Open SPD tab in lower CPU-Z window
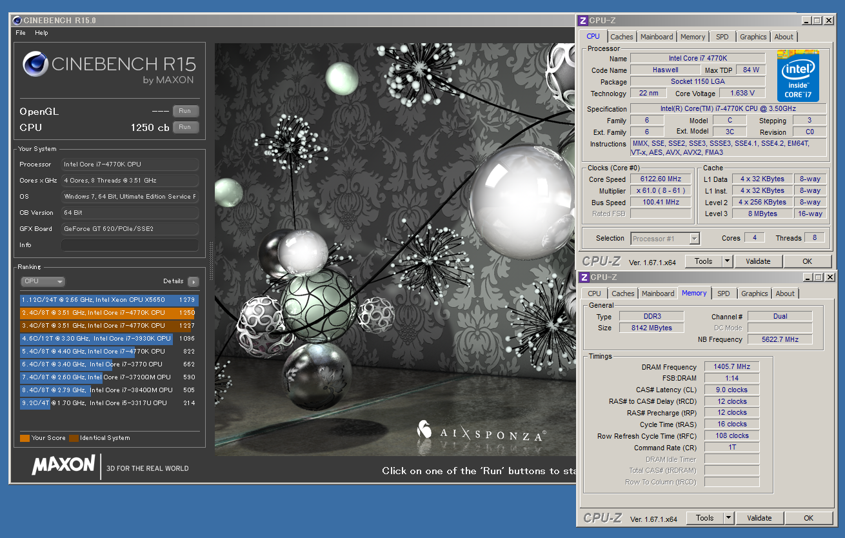Screen dimensions: 845x538 724,294
